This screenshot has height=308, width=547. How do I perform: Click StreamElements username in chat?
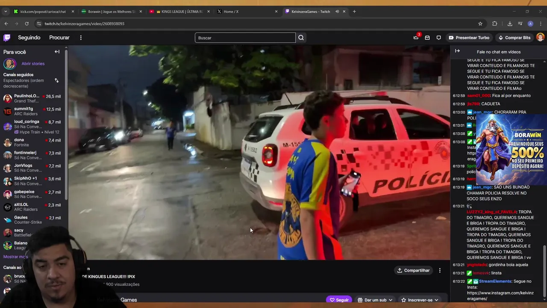[495, 281]
